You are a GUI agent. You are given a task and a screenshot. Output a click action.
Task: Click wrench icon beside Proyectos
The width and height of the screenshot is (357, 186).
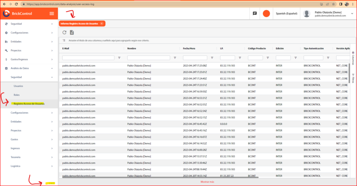coord(6,50)
